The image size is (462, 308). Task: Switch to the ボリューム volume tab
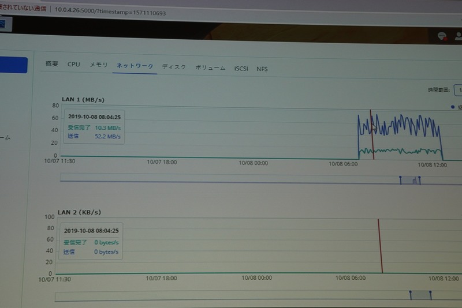pos(210,67)
